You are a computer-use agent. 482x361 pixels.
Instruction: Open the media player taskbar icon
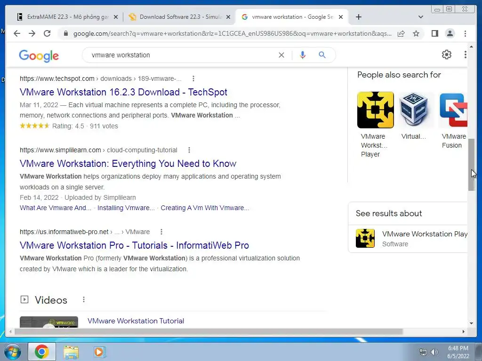pyautogui.click(x=99, y=352)
